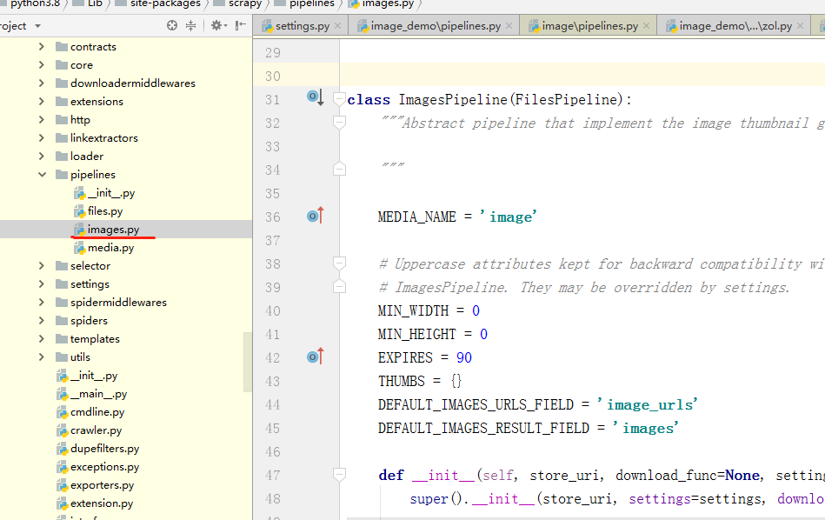The image size is (825, 520).
Task: Expand the contracts folder
Action: pyautogui.click(x=42, y=46)
